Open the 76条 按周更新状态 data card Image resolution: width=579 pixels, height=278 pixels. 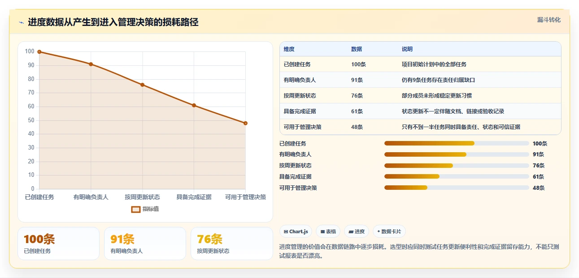point(232,244)
